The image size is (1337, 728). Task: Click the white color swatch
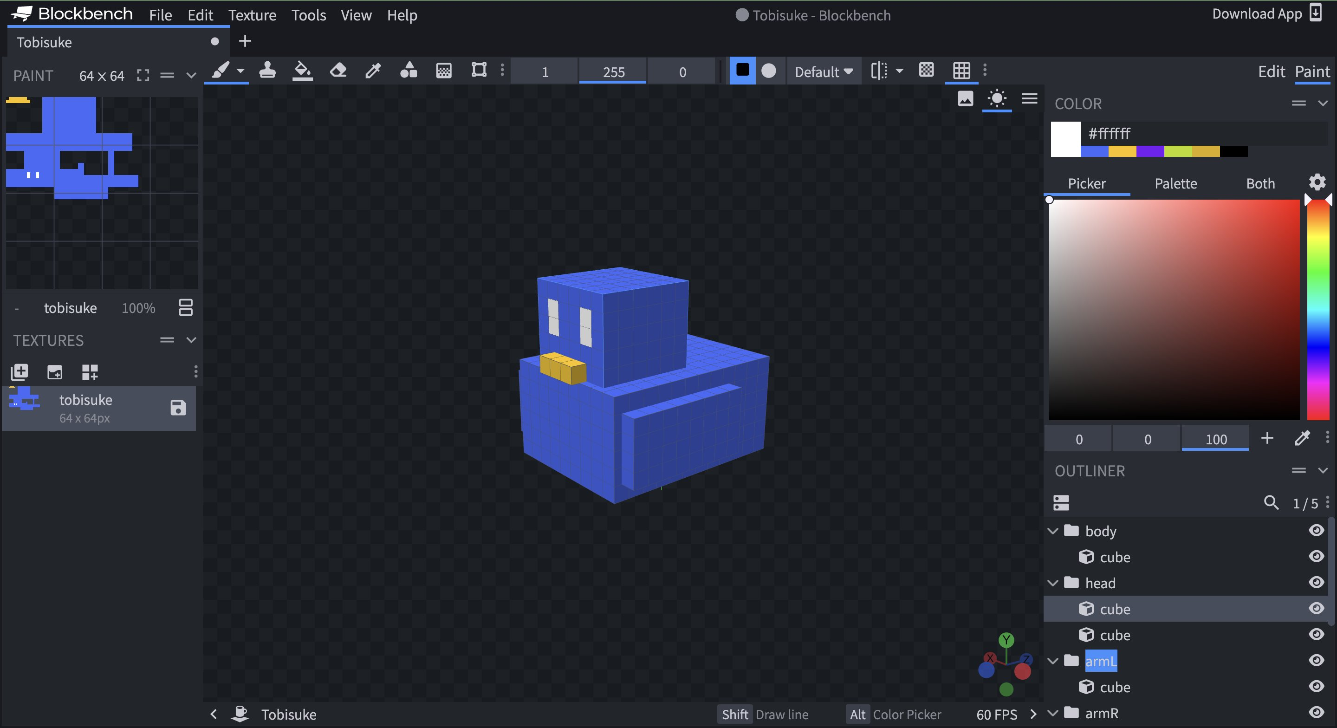(x=1065, y=139)
